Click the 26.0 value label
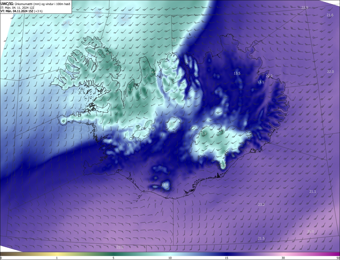 click(311, 232)
